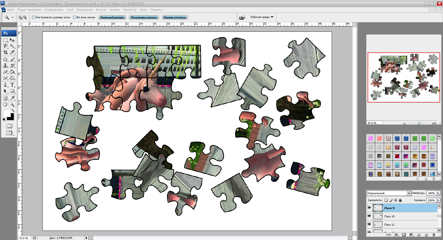Open the Фильтр menu
The width and height of the screenshot is (443, 240).
coord(101,10)
